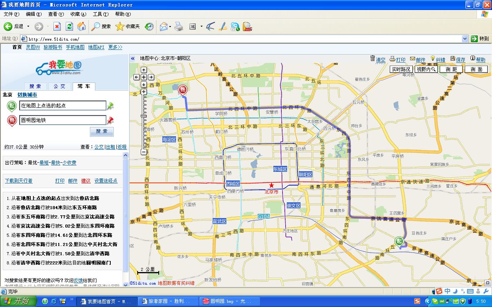Click 纠错 link above map
The image size is (492, 307).
pos(440,59)
